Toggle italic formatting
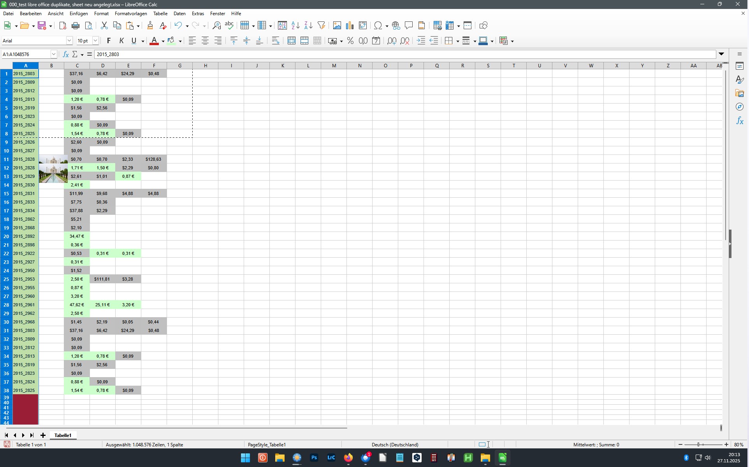Screen dimensions: 749x467 (x=121, y=40)
